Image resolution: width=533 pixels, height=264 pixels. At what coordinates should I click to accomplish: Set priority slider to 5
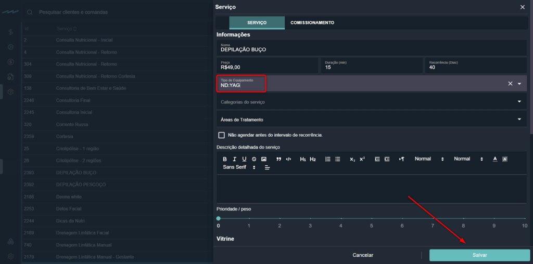[372, 218]
